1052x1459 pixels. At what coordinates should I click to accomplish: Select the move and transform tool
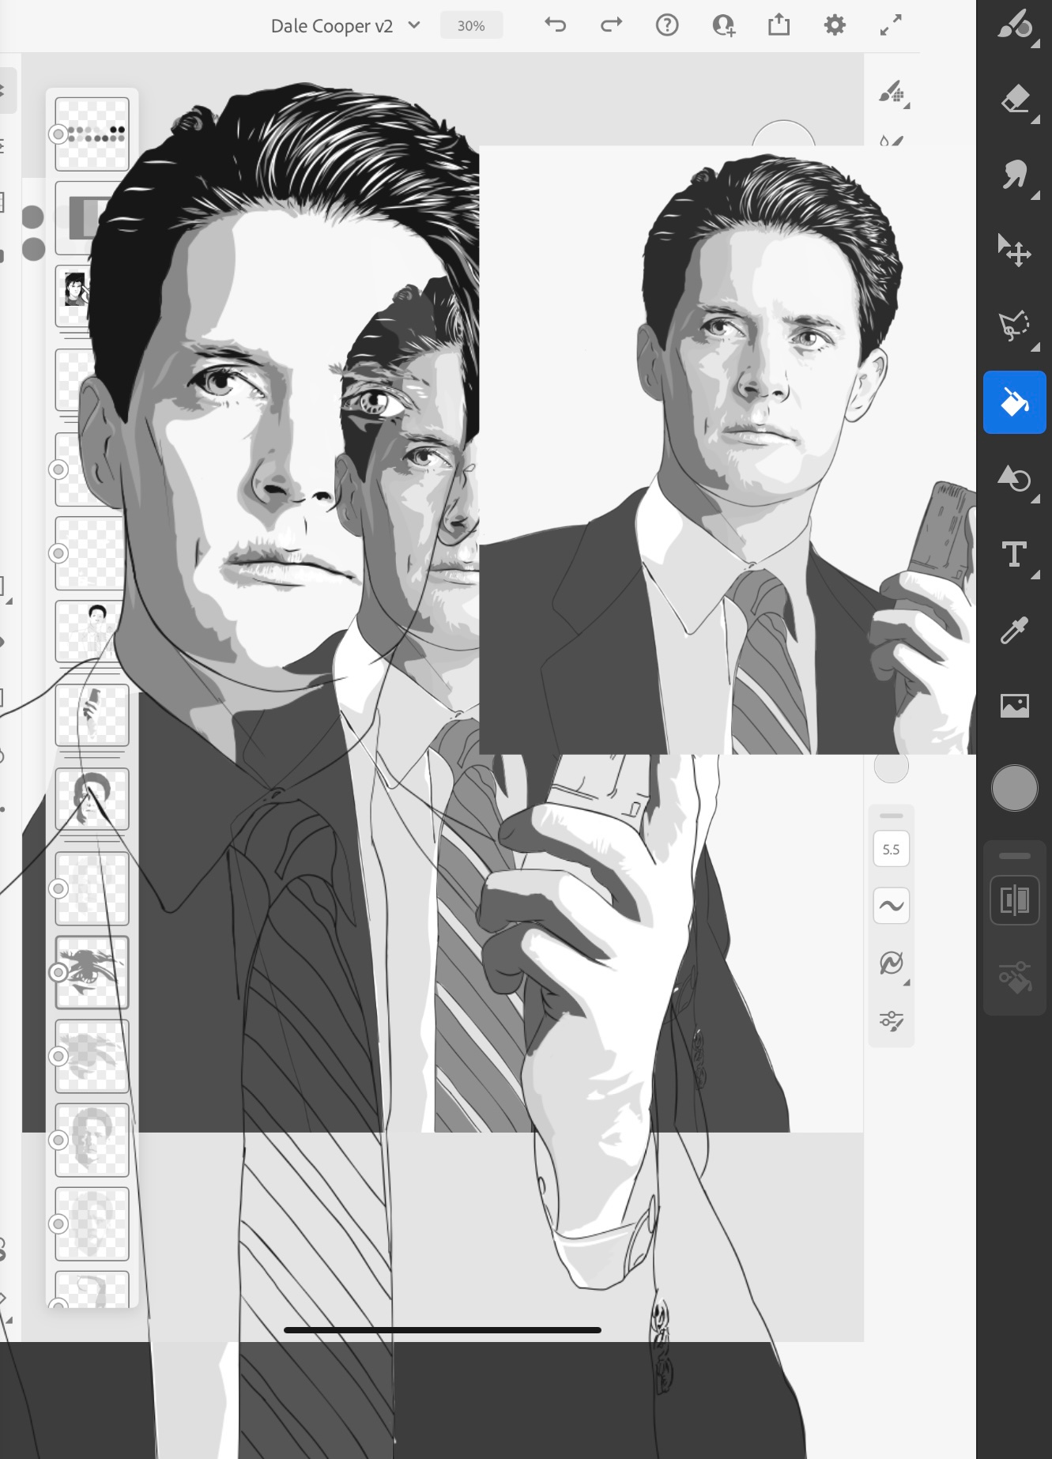1014,249
